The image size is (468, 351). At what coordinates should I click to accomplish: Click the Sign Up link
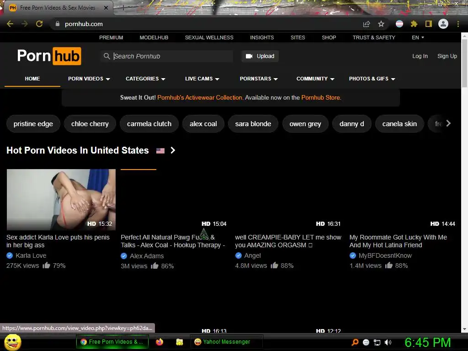[x=447, y=56]
